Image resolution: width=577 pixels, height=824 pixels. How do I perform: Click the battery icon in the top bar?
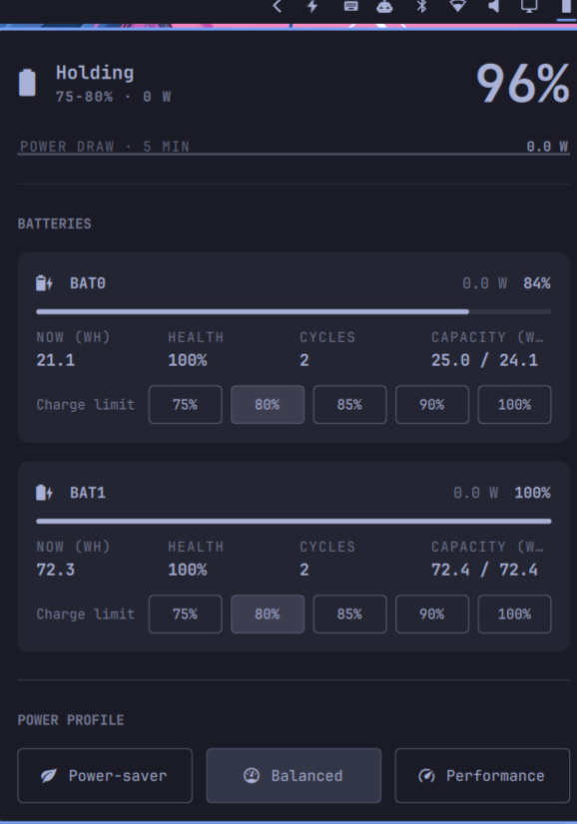pyautogui.click(x=566, y=6)
